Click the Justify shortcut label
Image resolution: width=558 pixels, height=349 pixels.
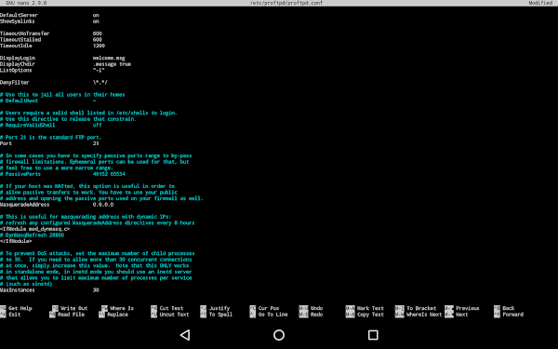[x=219, y=308]
